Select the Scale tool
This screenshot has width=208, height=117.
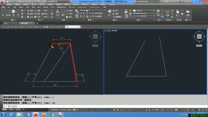point(37,17)
